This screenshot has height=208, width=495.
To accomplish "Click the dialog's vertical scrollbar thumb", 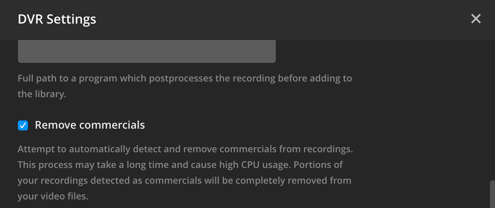I will pyautogui.click(x=492, y=195).
